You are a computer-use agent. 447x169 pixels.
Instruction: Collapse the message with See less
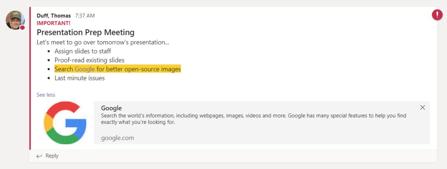point(46,95)
